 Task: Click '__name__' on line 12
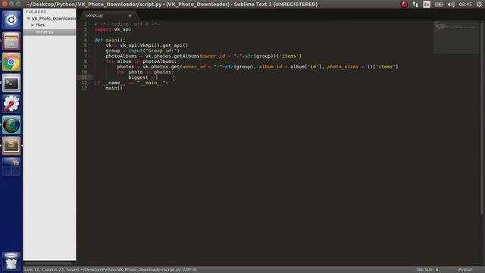114,83
